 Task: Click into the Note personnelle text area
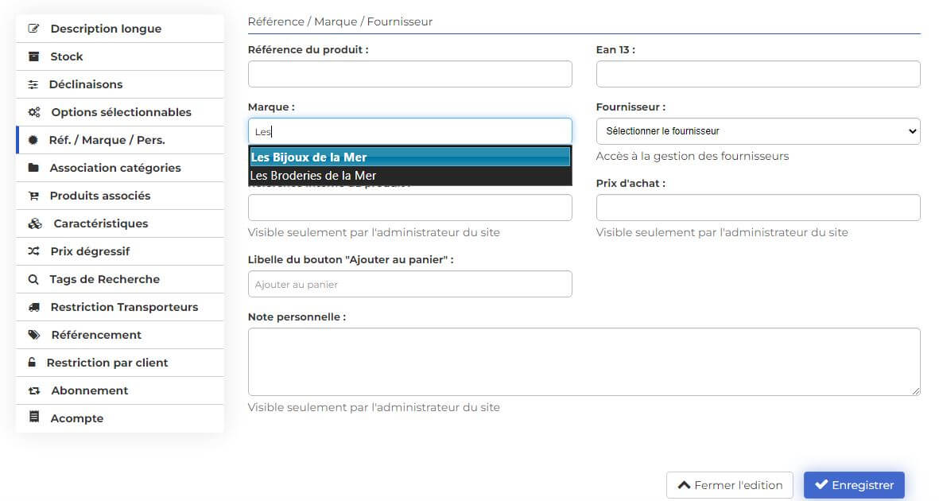tap(584, 362)
